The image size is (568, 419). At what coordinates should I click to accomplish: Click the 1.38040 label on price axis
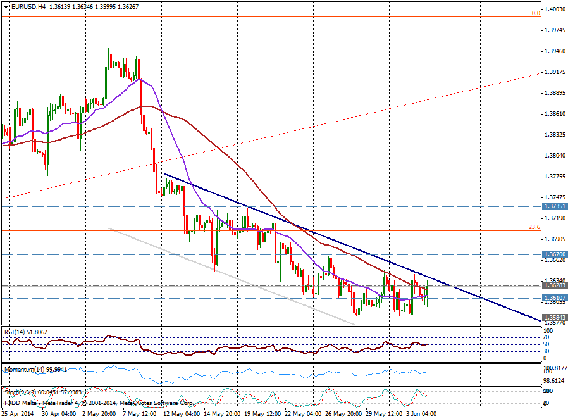point(554,155)
